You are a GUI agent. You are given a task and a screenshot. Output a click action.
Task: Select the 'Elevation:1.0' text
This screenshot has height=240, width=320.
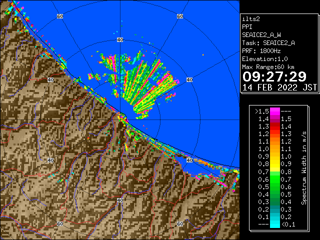tap(265, 59)
